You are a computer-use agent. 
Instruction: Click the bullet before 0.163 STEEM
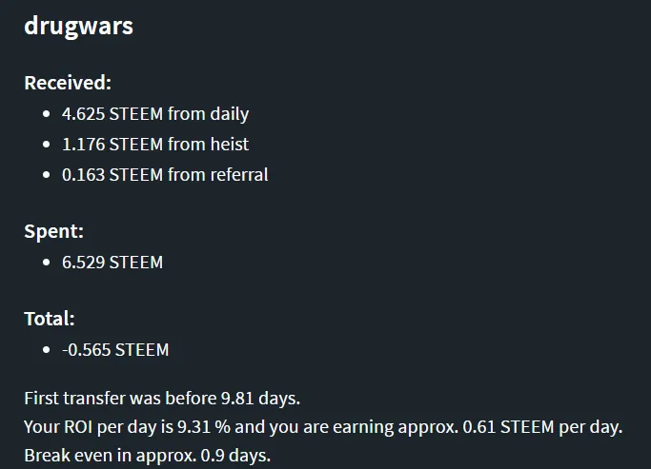click(46, 174)
